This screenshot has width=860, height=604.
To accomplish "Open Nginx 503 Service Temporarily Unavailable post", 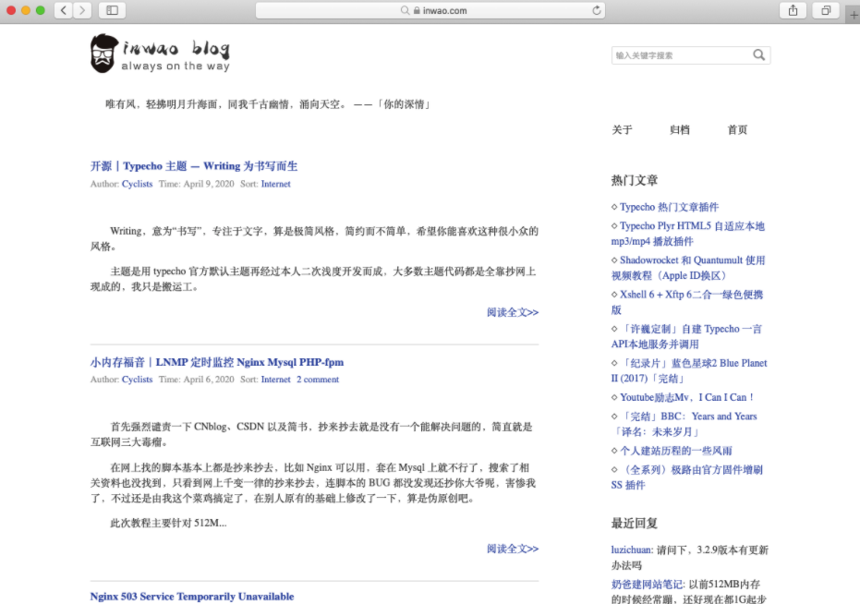I will [192, 597].
